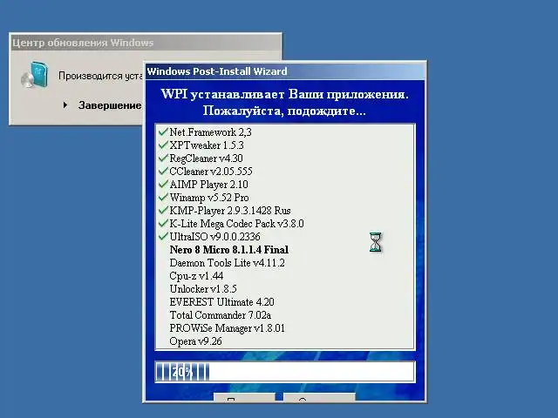The width and height of the screenshot is (558, 418).
Task: Select K-Lite Mega Codec Pack v3.8.0 entry
Action: pos(236,224)
